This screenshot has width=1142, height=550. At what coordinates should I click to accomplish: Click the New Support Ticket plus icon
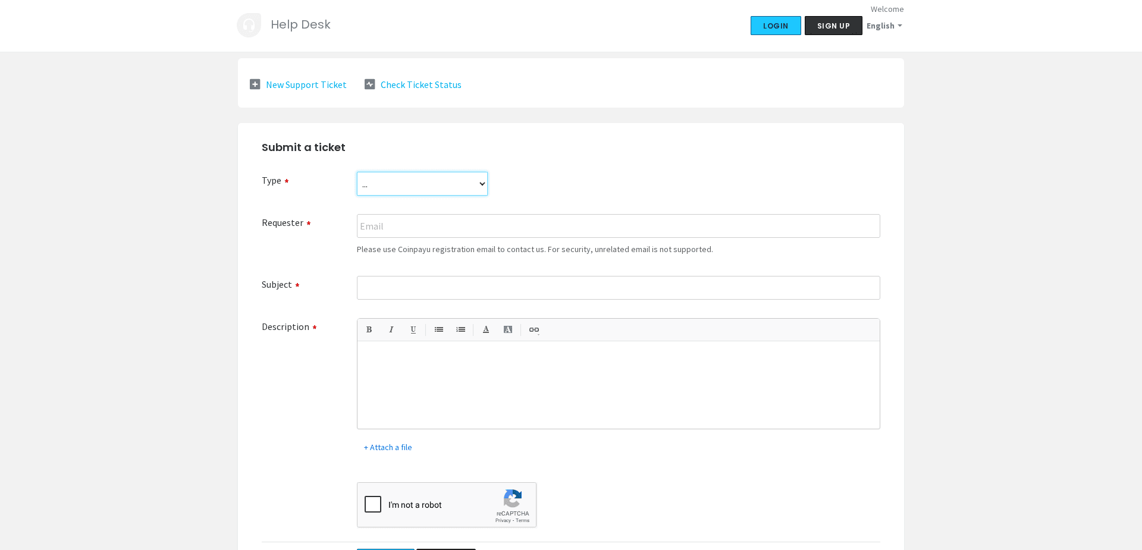pyautogui.click(x=255, y=84)
